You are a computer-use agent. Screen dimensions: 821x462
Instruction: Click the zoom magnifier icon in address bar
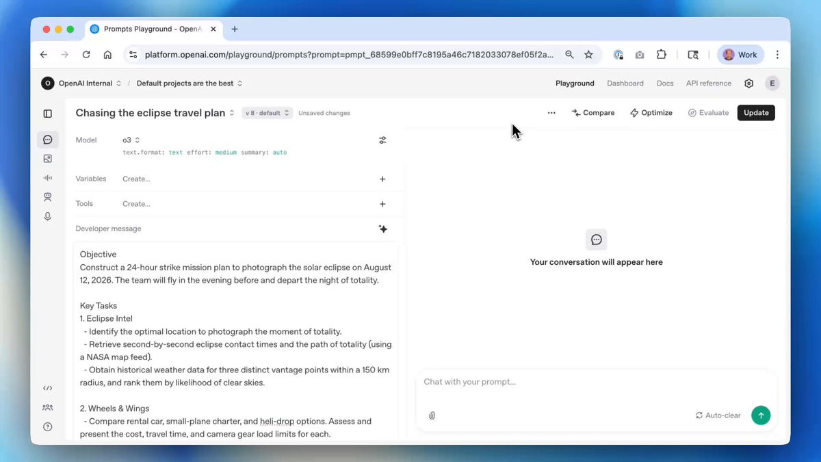[x=569, y=55]
